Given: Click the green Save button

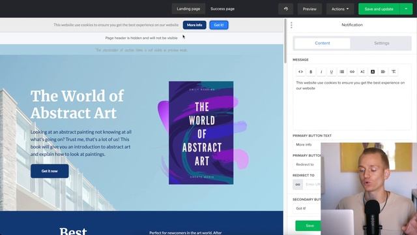Looking at the screenshot, I should click(x=308, y=226).
